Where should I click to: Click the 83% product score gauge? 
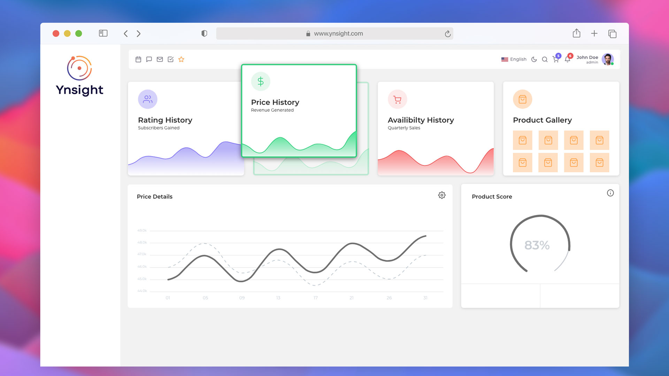coord(540,244)
